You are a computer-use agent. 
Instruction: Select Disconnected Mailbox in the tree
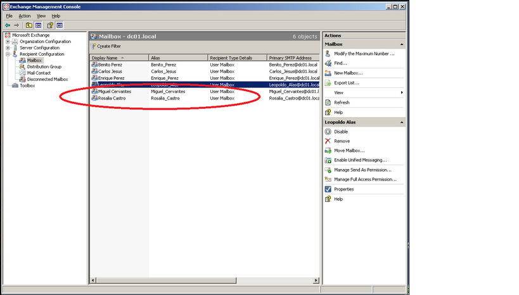(48, 79)
